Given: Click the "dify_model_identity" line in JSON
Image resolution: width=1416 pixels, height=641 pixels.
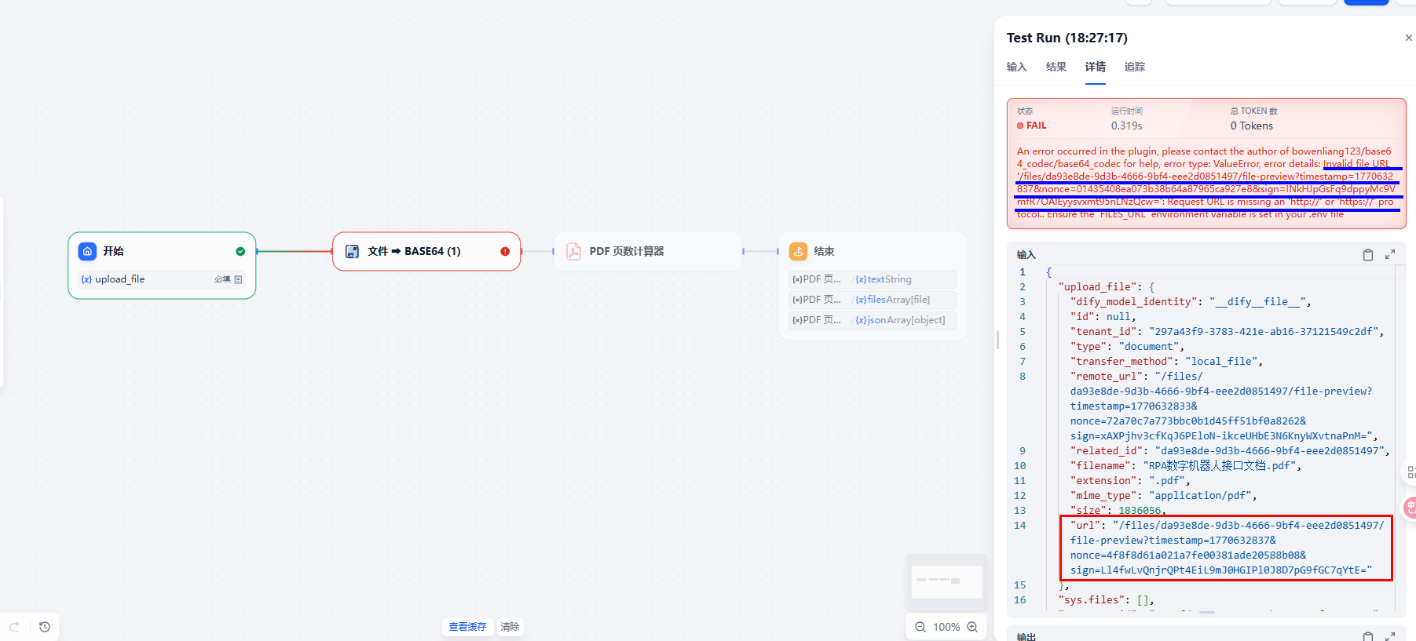Looking at the screenshot, I should coord(1191,302).
